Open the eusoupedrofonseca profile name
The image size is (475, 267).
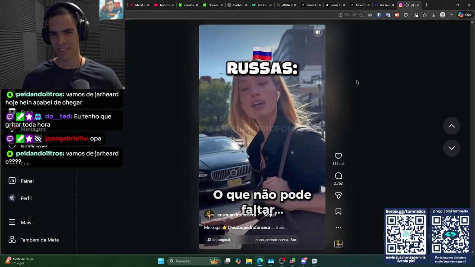(236, 215)
